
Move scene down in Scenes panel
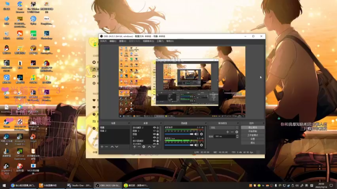[117, 147]
